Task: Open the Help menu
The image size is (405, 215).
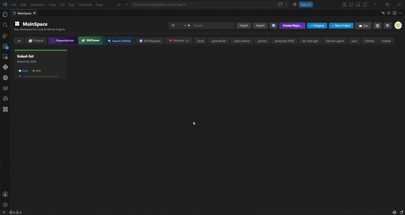Action: (x=99, y=5)
